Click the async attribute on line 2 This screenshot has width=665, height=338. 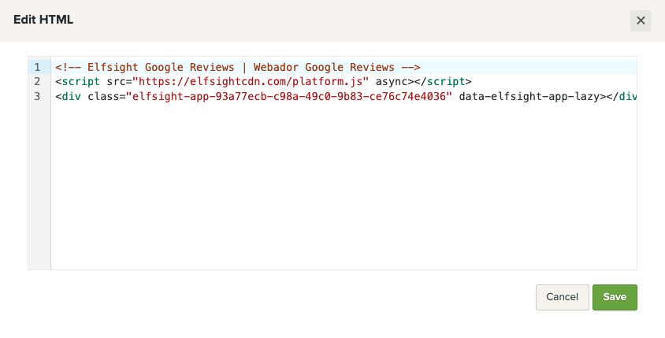pyautogui.click(x=392, y=81)
